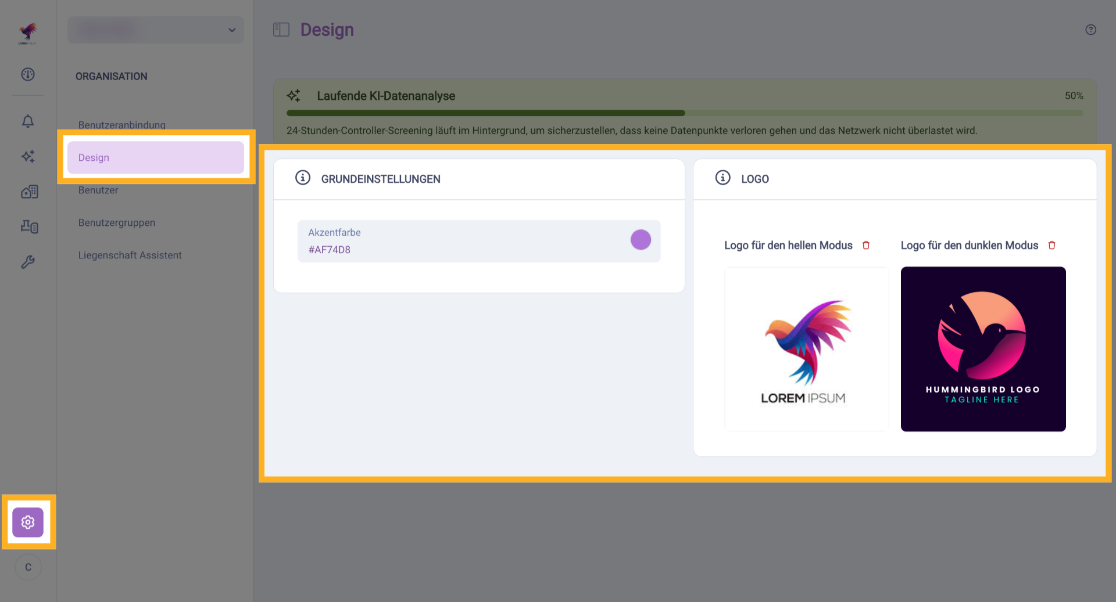
Task: Click the dark mode hummingbird logo thumbnail
Action: [983, 349]
